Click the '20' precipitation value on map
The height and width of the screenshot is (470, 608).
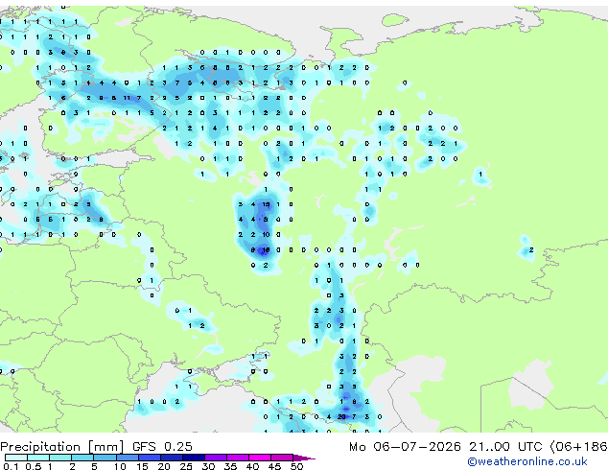tap(341, 417)
